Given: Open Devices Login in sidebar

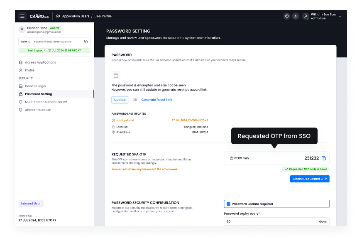Looking at the screenshot, I should click(x=35, y=86).
